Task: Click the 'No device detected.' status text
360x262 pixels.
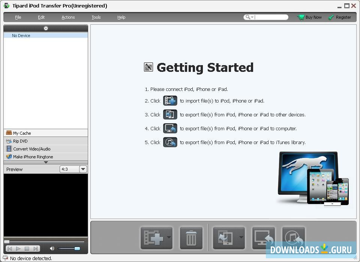Action: click(31, 258)
